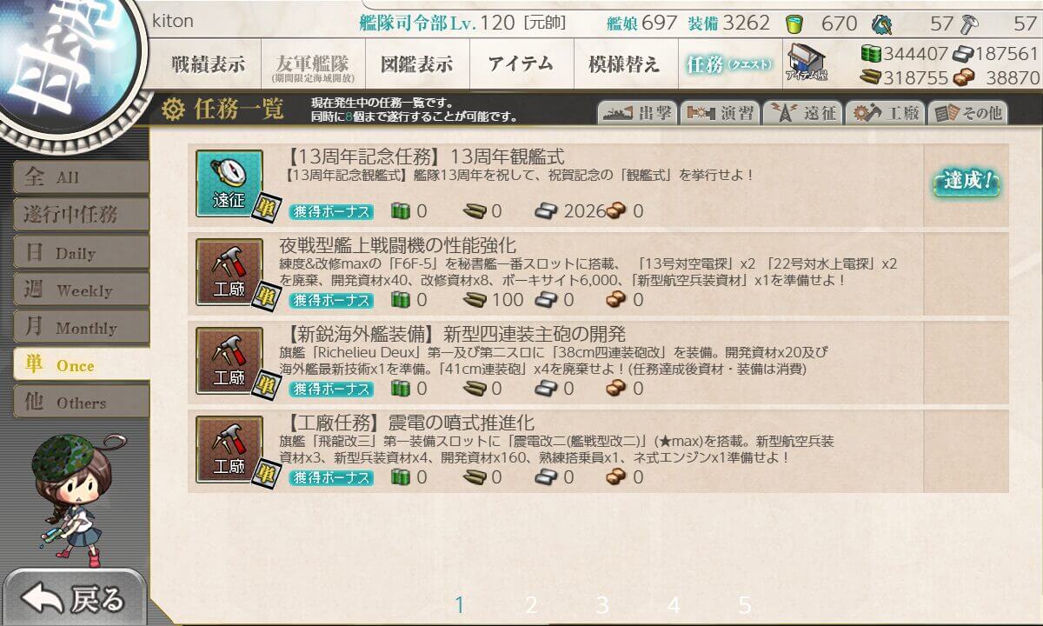The height and width of the screenshot is (626, 1043).
Task: Select the Daily quest filter
Action: [x=80, y=253]
